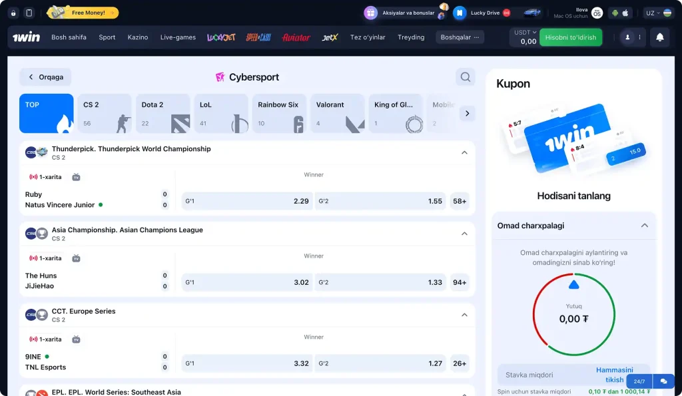This screenshot has width=682, height=396.
Task: Download the Apple app icon
Action: pos(625,13)
